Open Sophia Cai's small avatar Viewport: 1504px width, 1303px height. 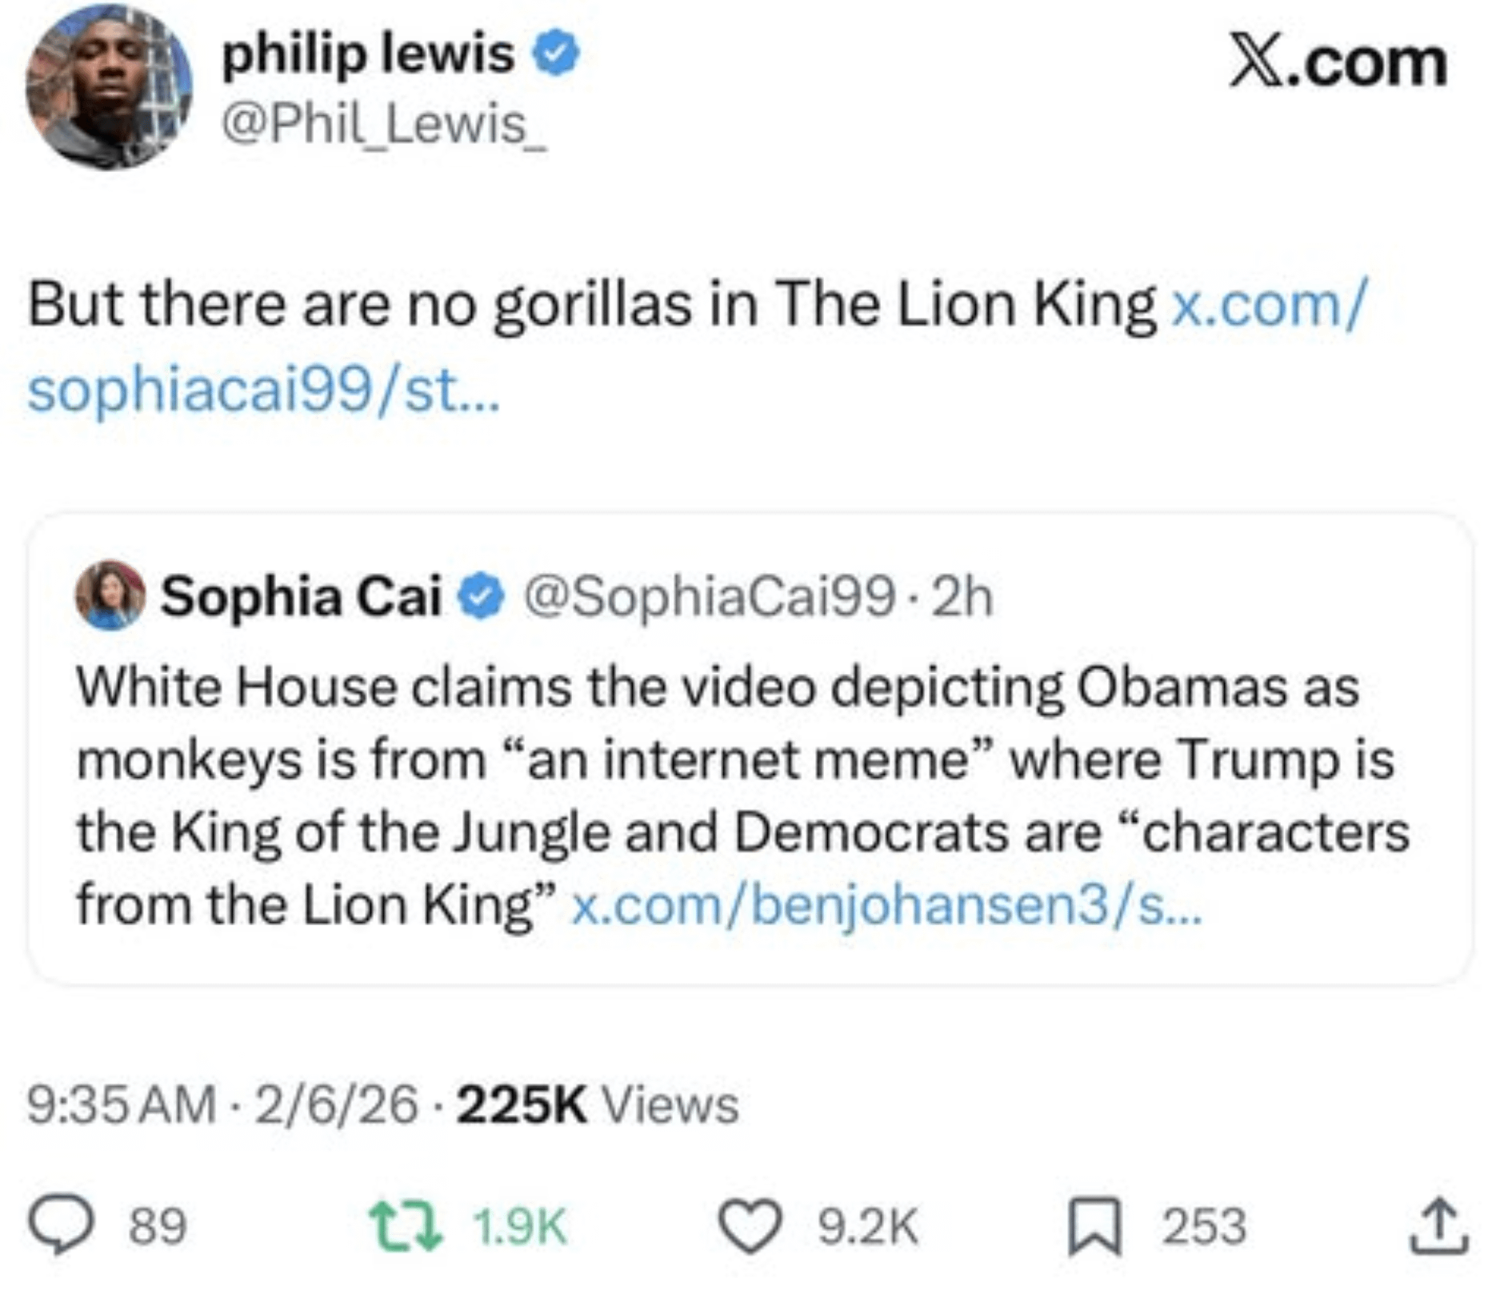point(110,596)
